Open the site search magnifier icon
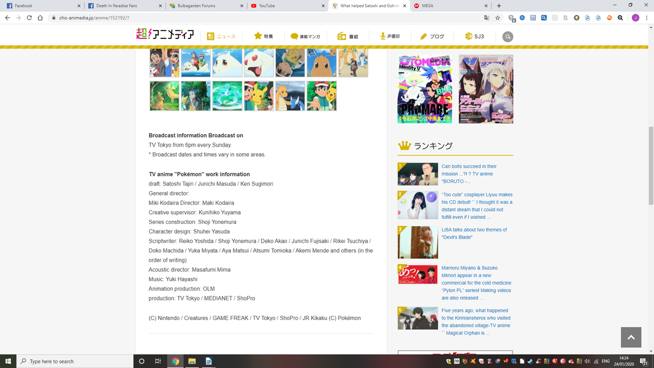Viewport: 654px width, 368px height. (507, 37)
